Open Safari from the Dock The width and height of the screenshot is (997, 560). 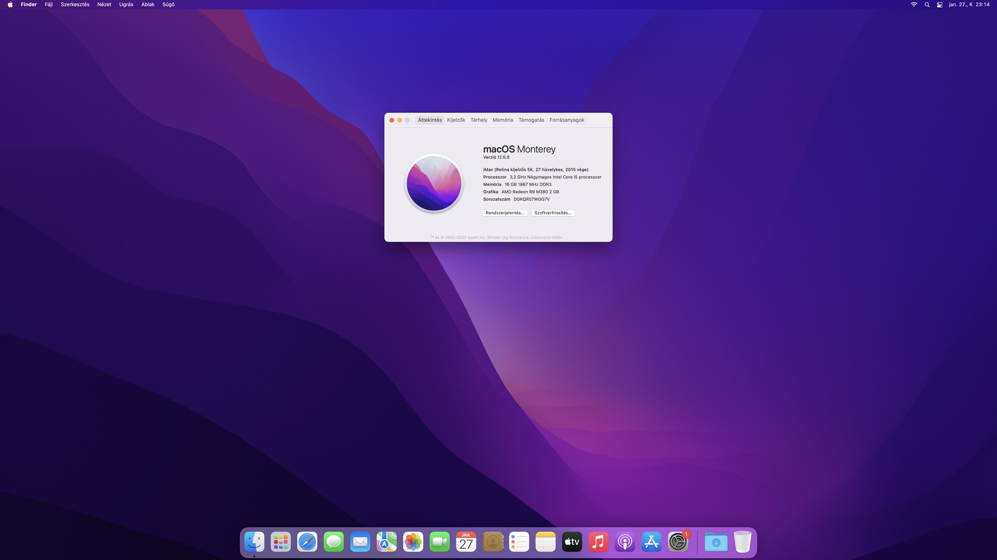[x=307, y=542]
